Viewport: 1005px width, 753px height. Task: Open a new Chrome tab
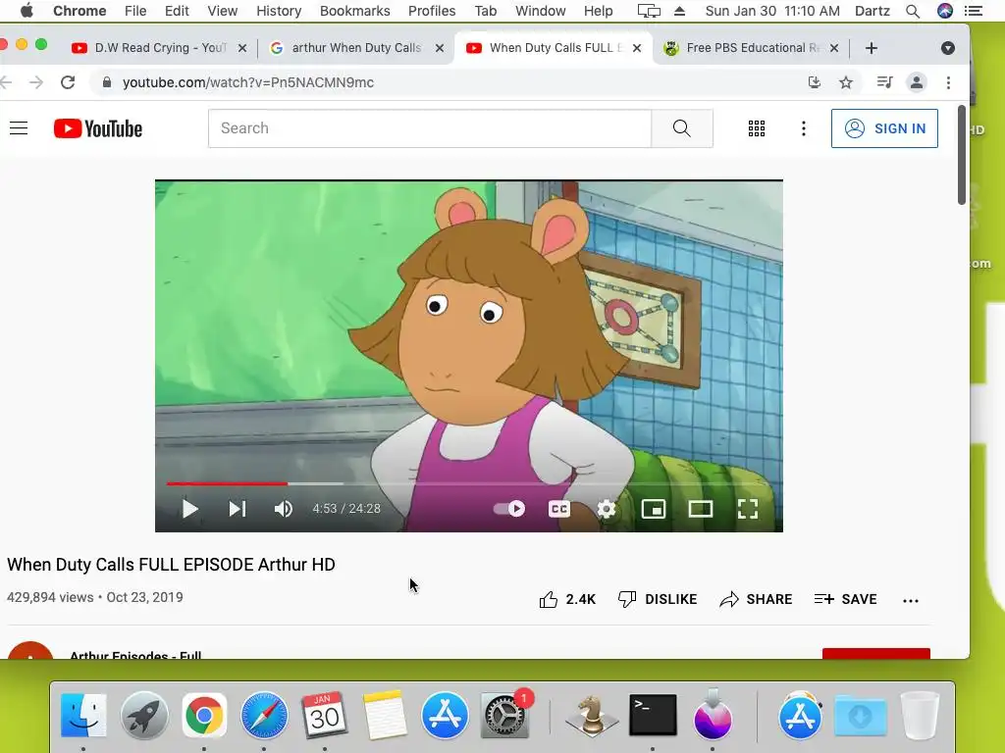tap(872, 48)
